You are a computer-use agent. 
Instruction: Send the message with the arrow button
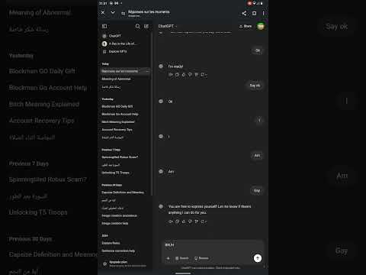point(258,258)
